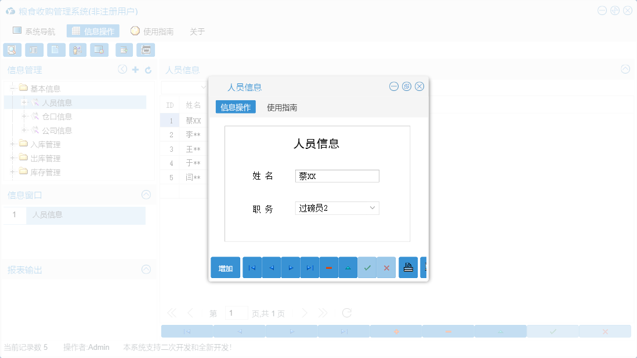Refresh the 信息管理 tree
The image size is (637, 358).
[149, 70]
